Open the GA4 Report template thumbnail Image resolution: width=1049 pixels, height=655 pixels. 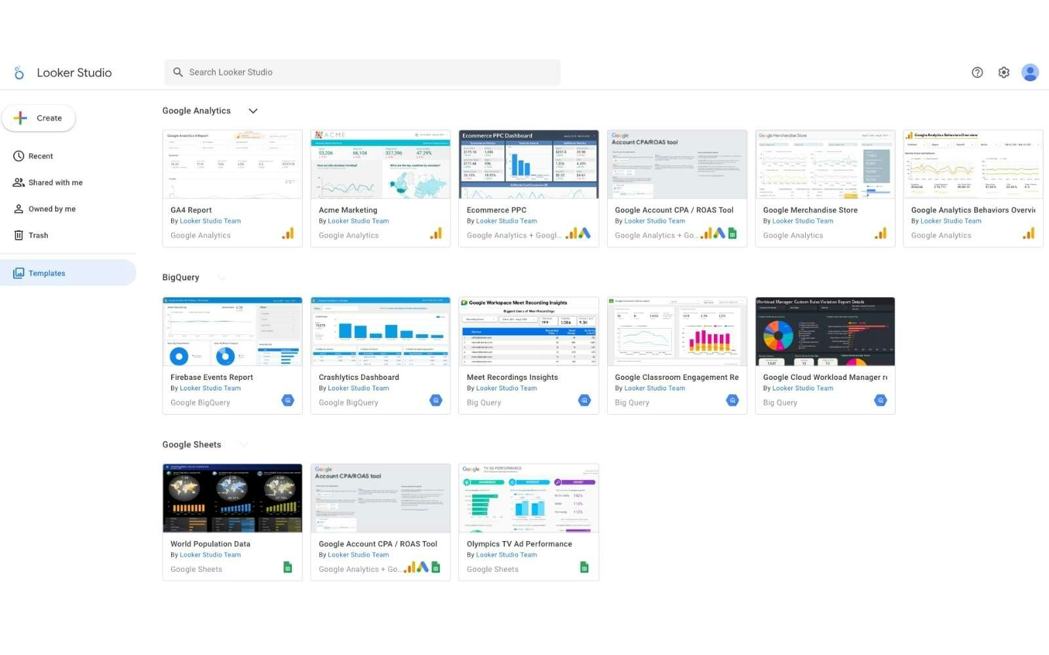click(232, 164)
